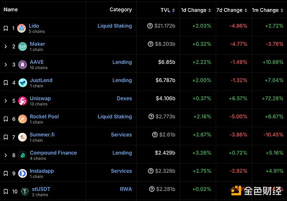Open the Dexes category link
The image size is (287, 201).
click(x=124, y=98)
